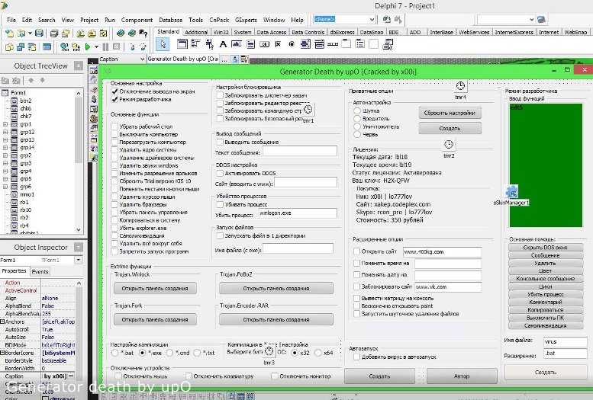Expand the grp4 tree node
Image resolution: width=593 pixels, height=400 pixels.
5,171
